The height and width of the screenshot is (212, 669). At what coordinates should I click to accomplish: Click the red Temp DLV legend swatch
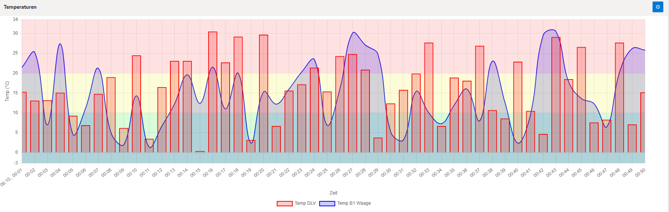pos(285,203)
